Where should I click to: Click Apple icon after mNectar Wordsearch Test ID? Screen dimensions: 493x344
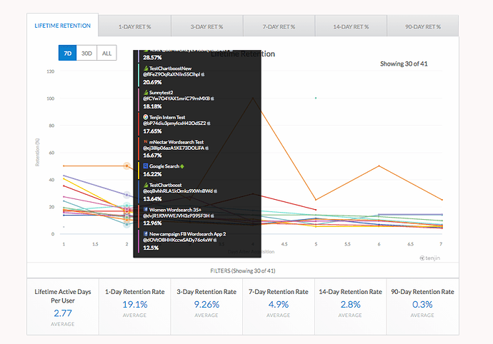(207, 148)
